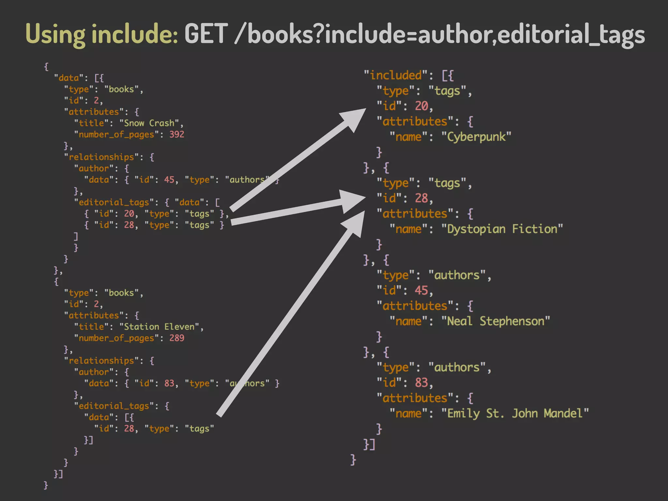This screenshot has height=501, width=668.
Task: Select the 'GET /books?include=author,editorial_tags' title text
Action: [x=415, y=35]
